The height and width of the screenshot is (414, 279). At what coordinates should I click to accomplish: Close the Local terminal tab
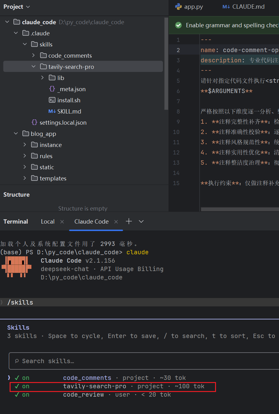coord(62,221)
